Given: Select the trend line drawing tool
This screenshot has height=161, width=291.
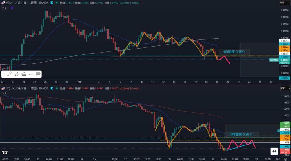Looking at the screenshot, I should [x=10, y=74].
